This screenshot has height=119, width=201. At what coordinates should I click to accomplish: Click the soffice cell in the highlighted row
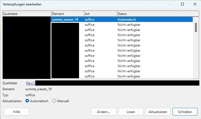[89, 20]
